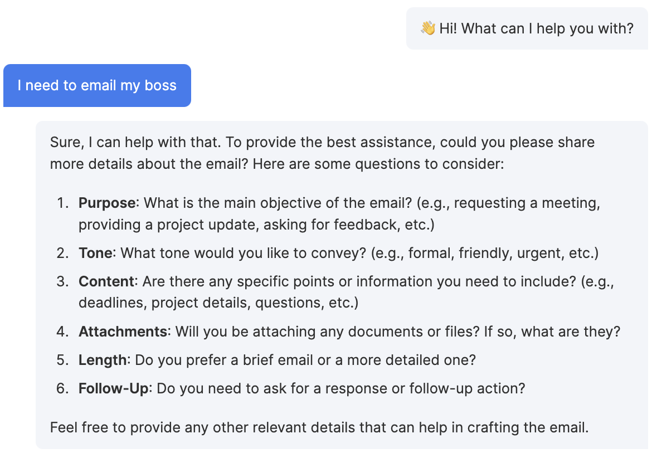Screen dimensions: 652x458
Task: Click the bold "Content" label
Action: tap(106, 281)
